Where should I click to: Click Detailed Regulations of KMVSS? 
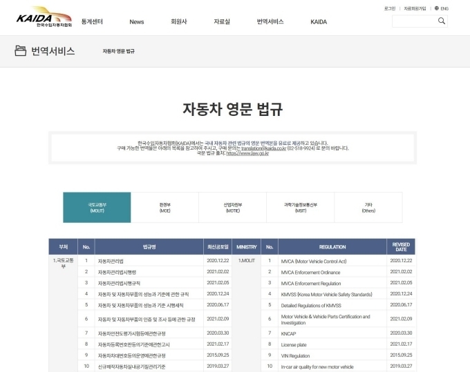(x=311, y=306)
